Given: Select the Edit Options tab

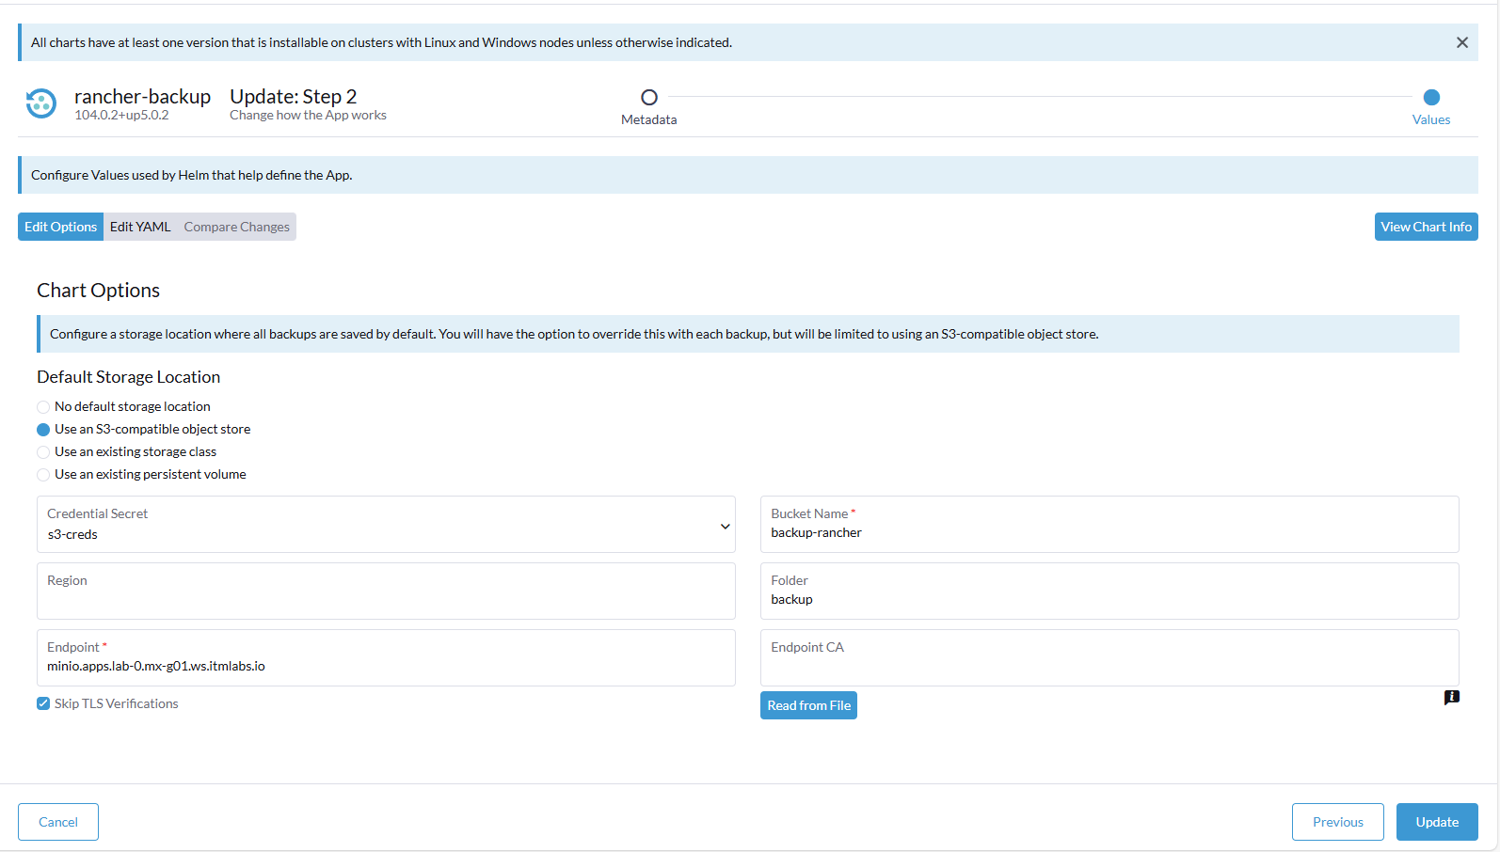Looking at the screenshot, I should coord(60,227).
